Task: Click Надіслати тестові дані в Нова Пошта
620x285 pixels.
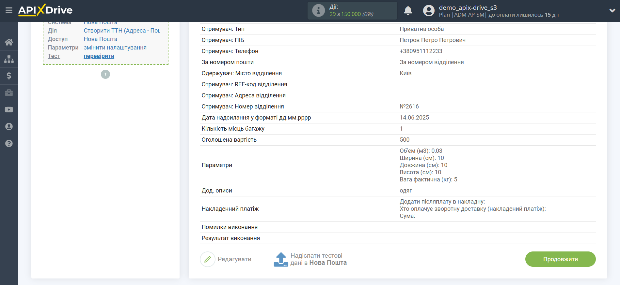Action: (318, 259)
